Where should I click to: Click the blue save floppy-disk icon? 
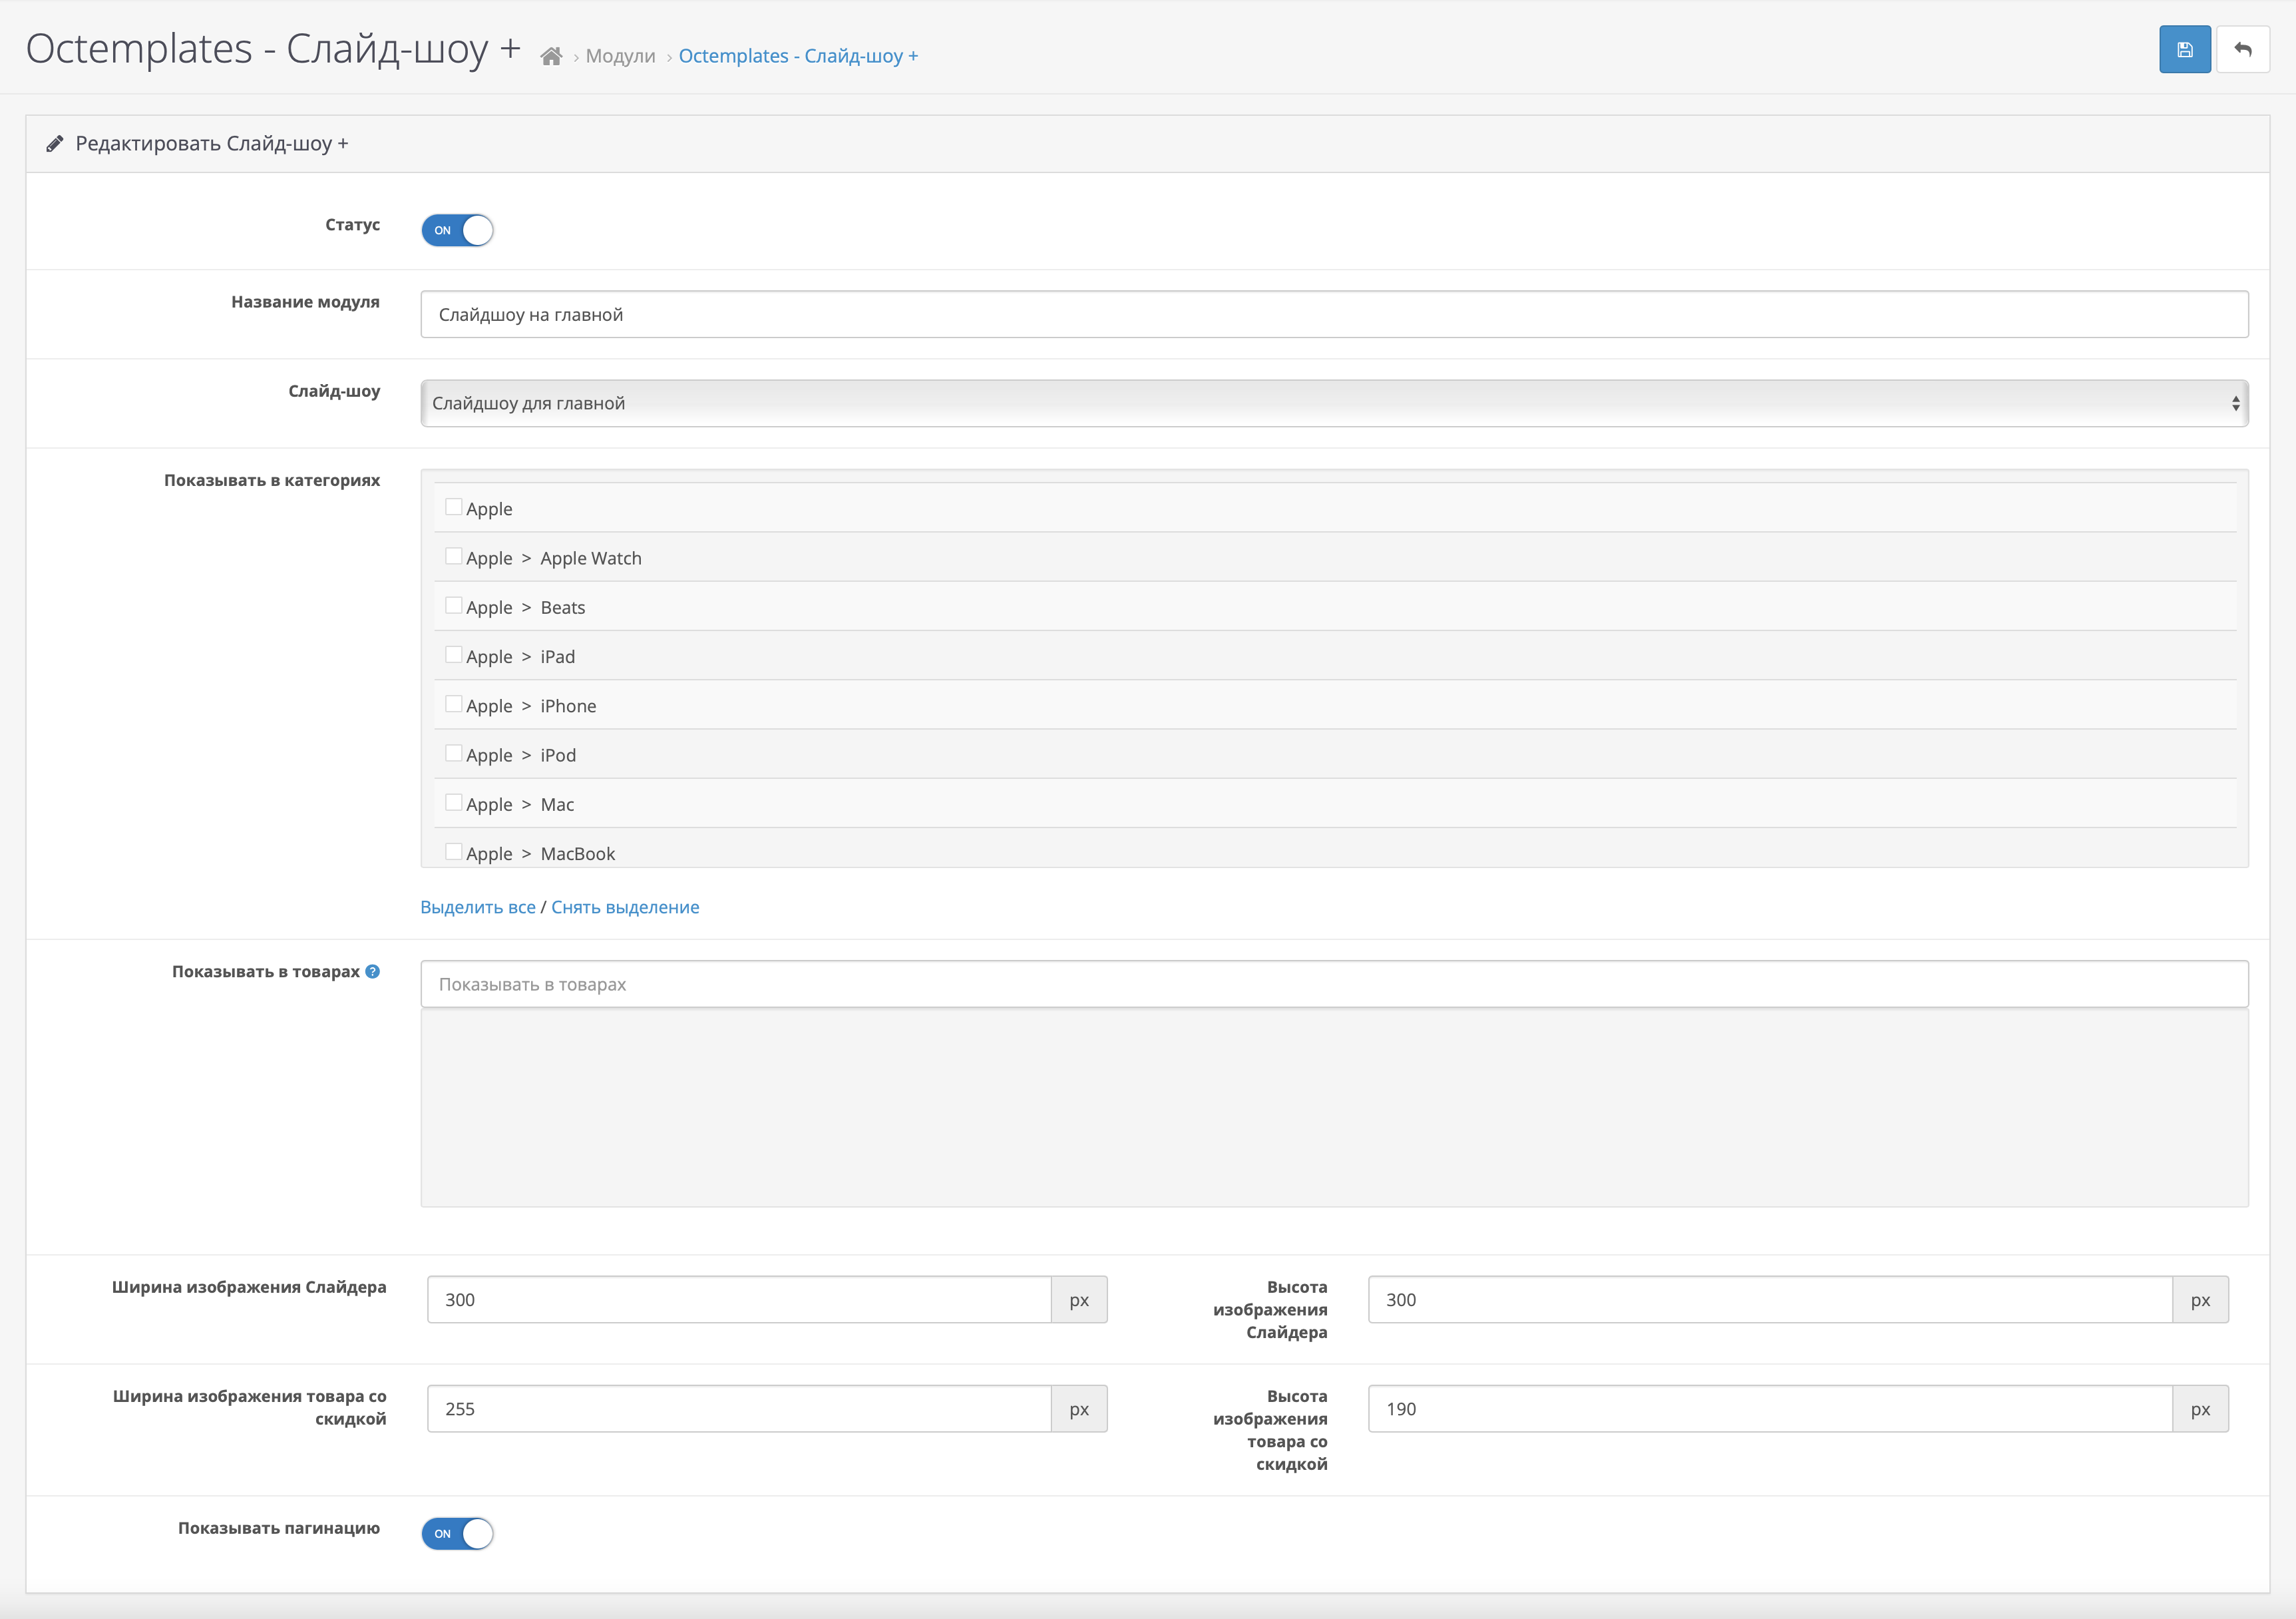[x=2184, y=50]
